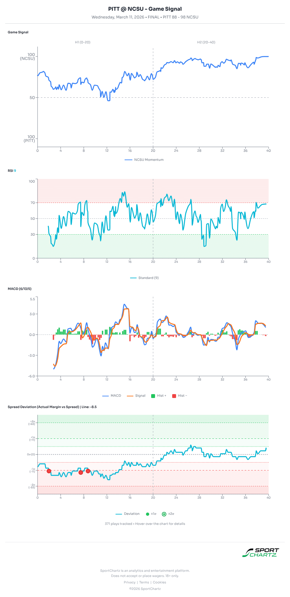The image size is (290, 597).
Task: Toggle the Deviation legend entry
Action: [128, 514]
